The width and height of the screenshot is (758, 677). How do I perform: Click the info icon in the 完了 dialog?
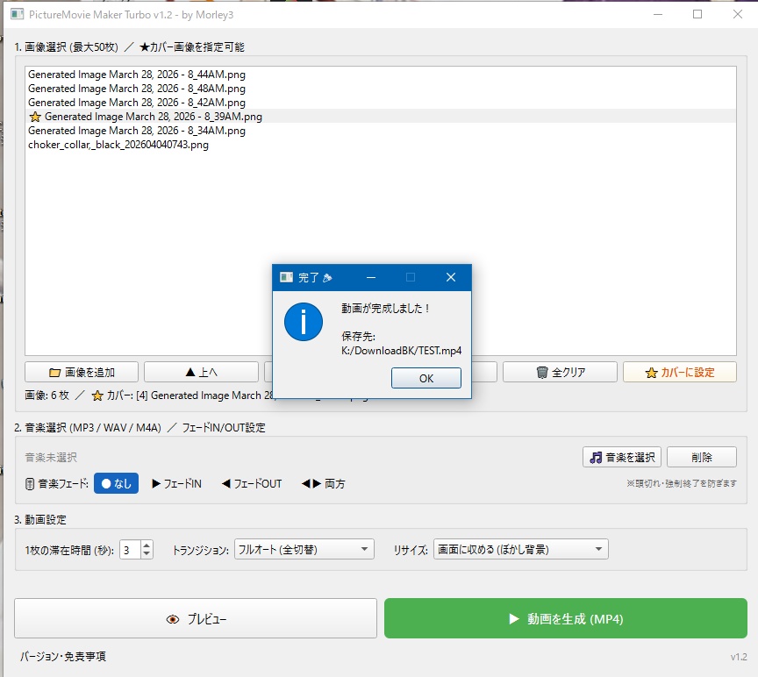point(303,322)
